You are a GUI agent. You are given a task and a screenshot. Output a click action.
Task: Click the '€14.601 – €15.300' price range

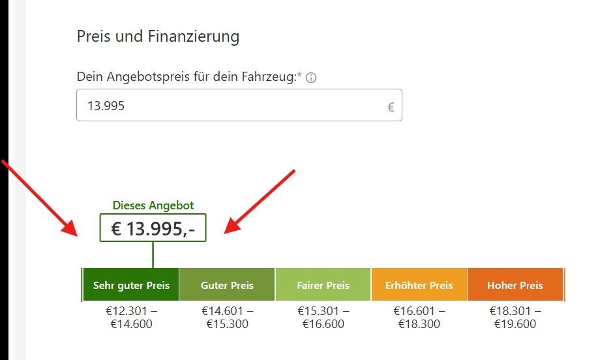click(227, 317)
